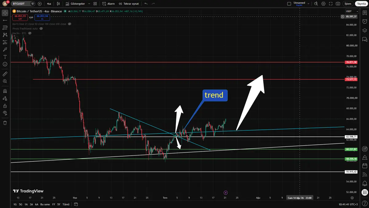Screen dimensions: 369x208
Task: Take a chart snapshot with camera icon
Action: tap(338, 4)
